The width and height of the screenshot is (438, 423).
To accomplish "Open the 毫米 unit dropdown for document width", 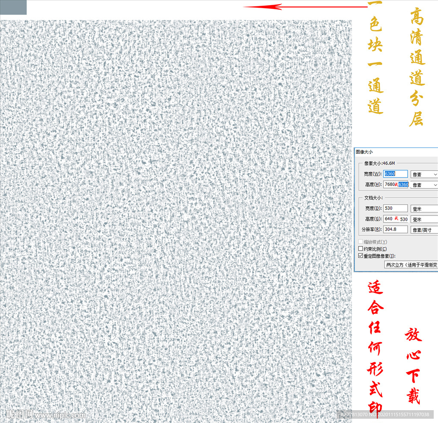I will [x=424, y=209].
